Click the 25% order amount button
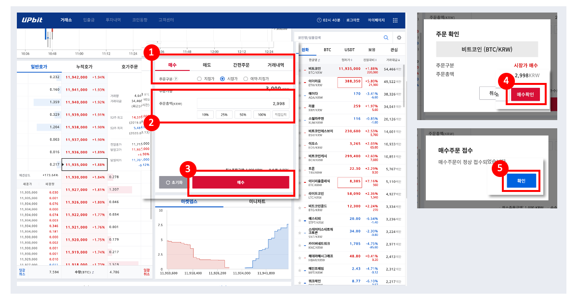 coord(224,115)
